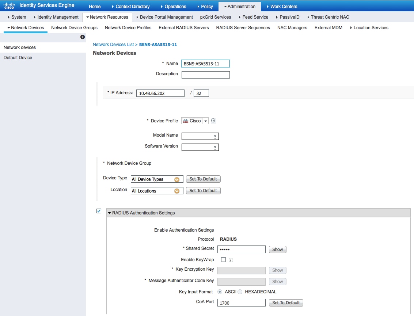Select ASCII key input format
Screen dimensions: 414x316
coord(220,292)
